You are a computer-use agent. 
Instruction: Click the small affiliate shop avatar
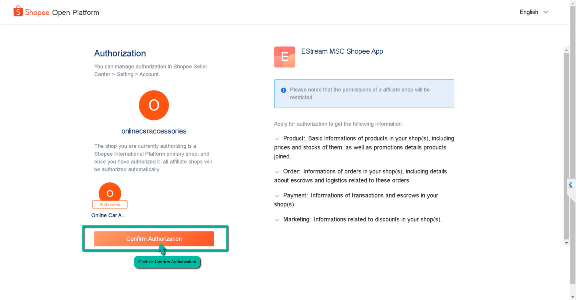(110, 192)
